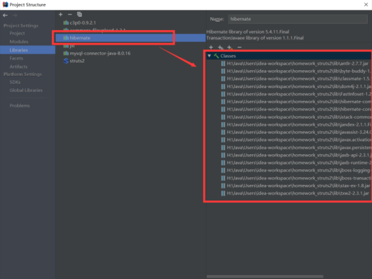Select the struts2 library

pos(77,61)
